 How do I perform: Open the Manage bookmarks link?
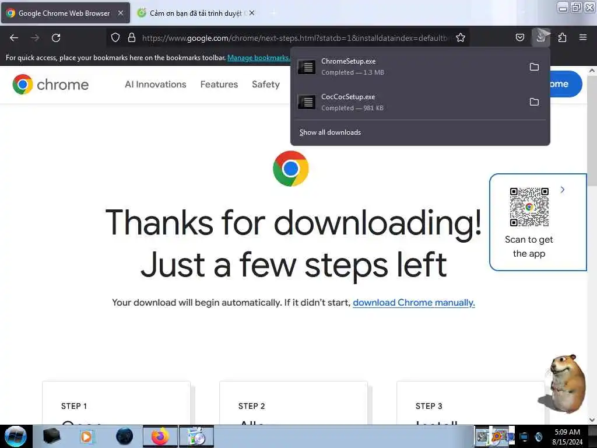click(x=258, y=58)
